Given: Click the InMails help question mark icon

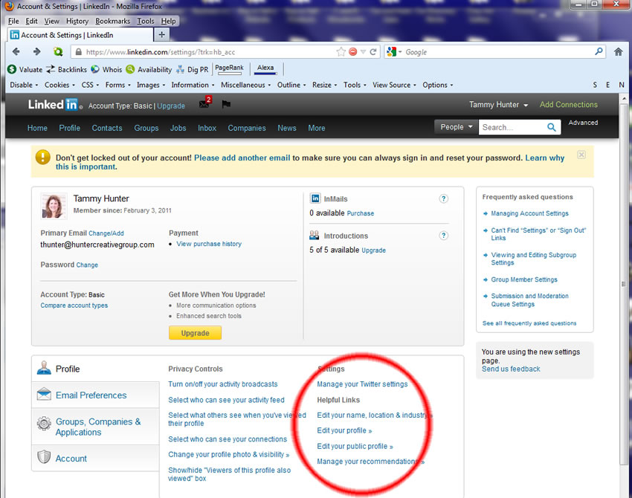Looking at the screenshot, I should pyautogui.click(x=444, y=198).
